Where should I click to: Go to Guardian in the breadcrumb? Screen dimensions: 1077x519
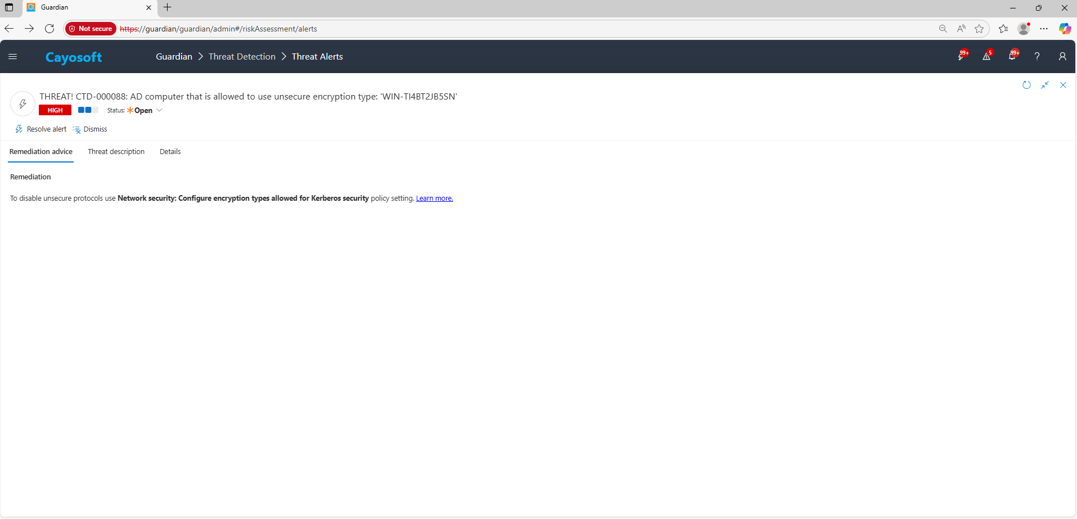coord(174,57)
